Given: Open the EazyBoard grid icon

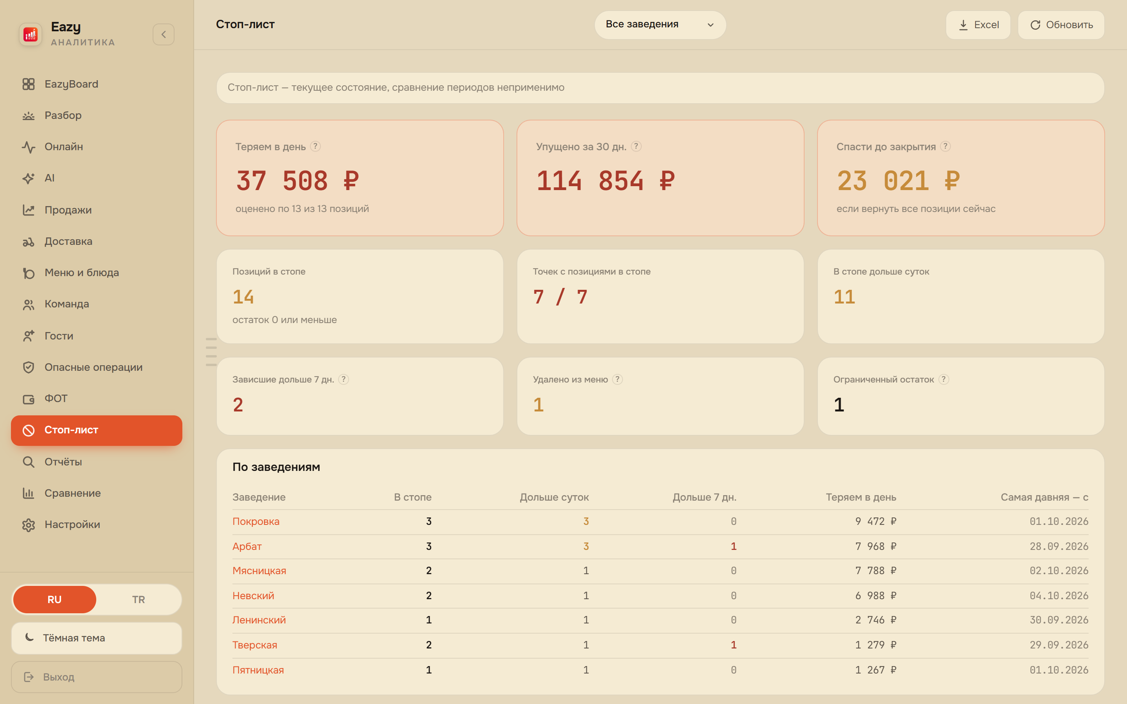Looking at the screenshot, I should tap(29, 84).
